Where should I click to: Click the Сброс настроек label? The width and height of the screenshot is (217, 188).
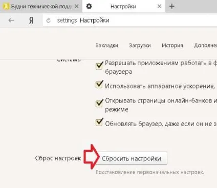pyautogui.click(x=58, y=158)
